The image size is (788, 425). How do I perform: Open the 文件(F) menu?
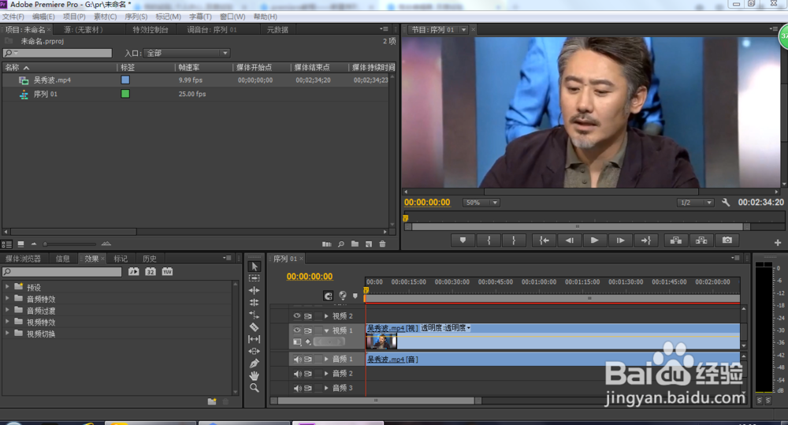click(x=13, y=17)
